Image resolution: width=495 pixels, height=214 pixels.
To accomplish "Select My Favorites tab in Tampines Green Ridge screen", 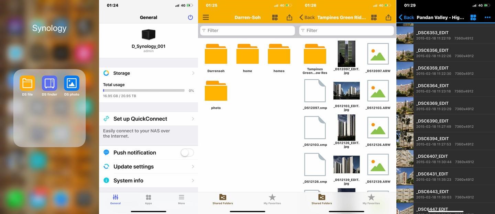I will click(371, 199).
